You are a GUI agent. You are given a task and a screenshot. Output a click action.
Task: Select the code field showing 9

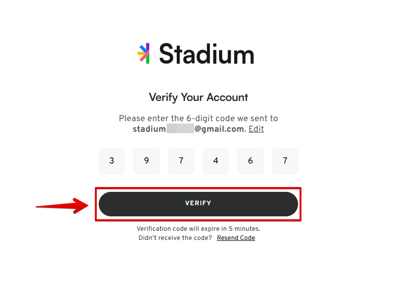[146, 161]
